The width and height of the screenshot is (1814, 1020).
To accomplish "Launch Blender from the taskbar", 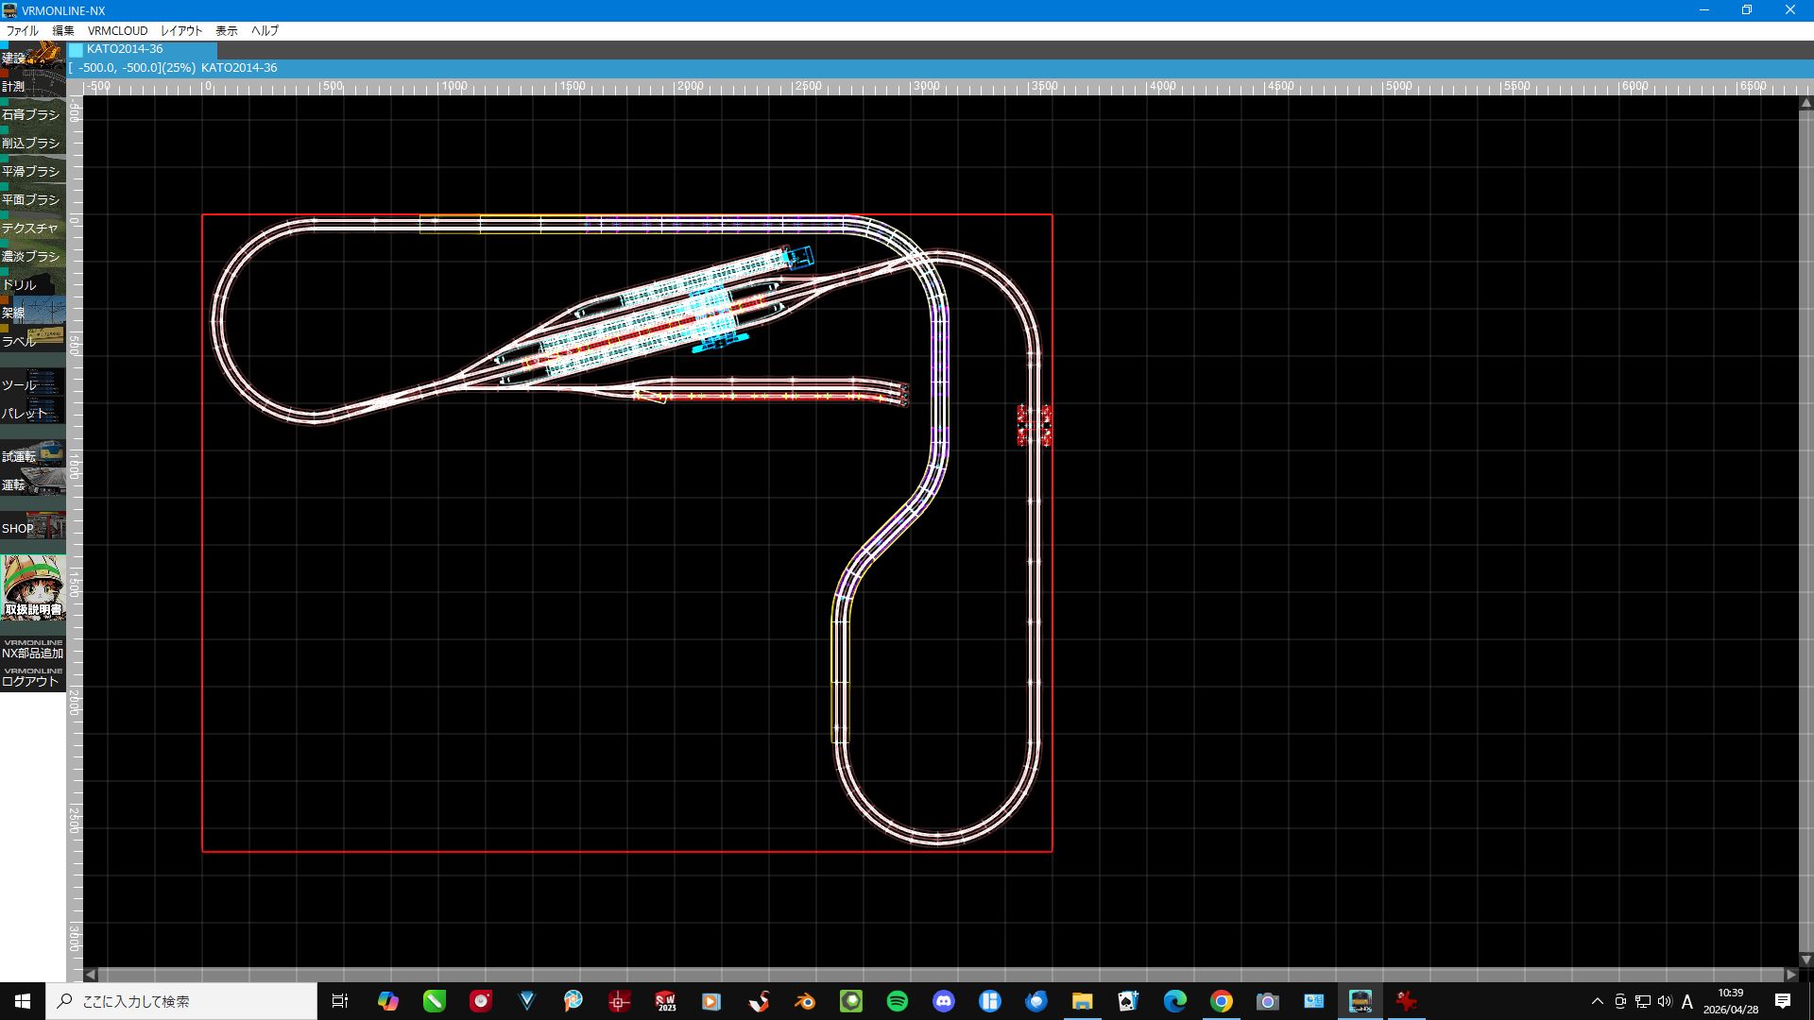I will click(805, 1001).
